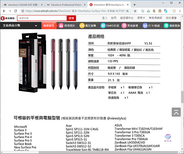Open the 東森俱樂部 link
The width and height of the screenshot is (184, 154).
(155, 18)
